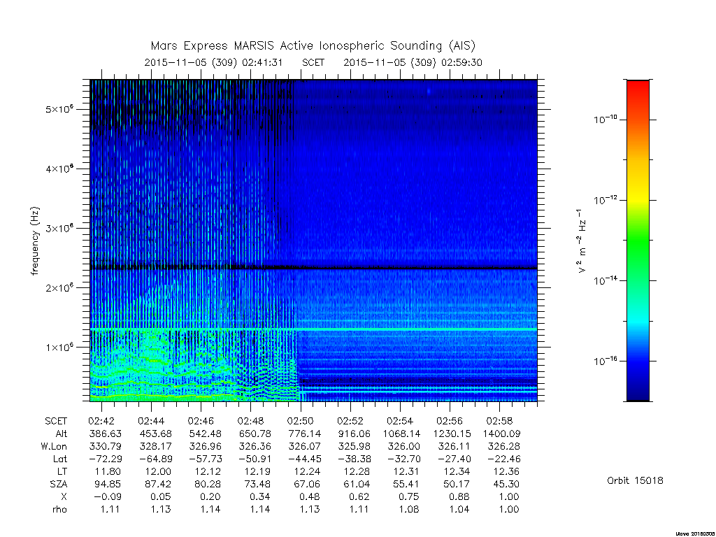Image resolution: width=716 pixels, height=537 pixels.
Task: Click the Orbit 15018 label
Action: pyautogui.click(x=635, y=480)
